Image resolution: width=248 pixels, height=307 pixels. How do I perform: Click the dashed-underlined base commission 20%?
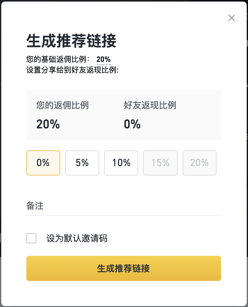pos(103,59)
